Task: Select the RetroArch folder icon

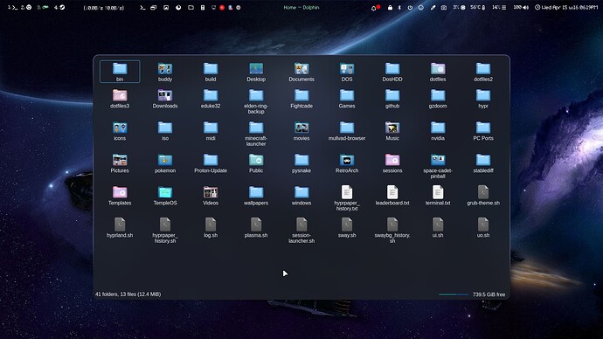Action: pyautogui.click(x=347, y=160)
